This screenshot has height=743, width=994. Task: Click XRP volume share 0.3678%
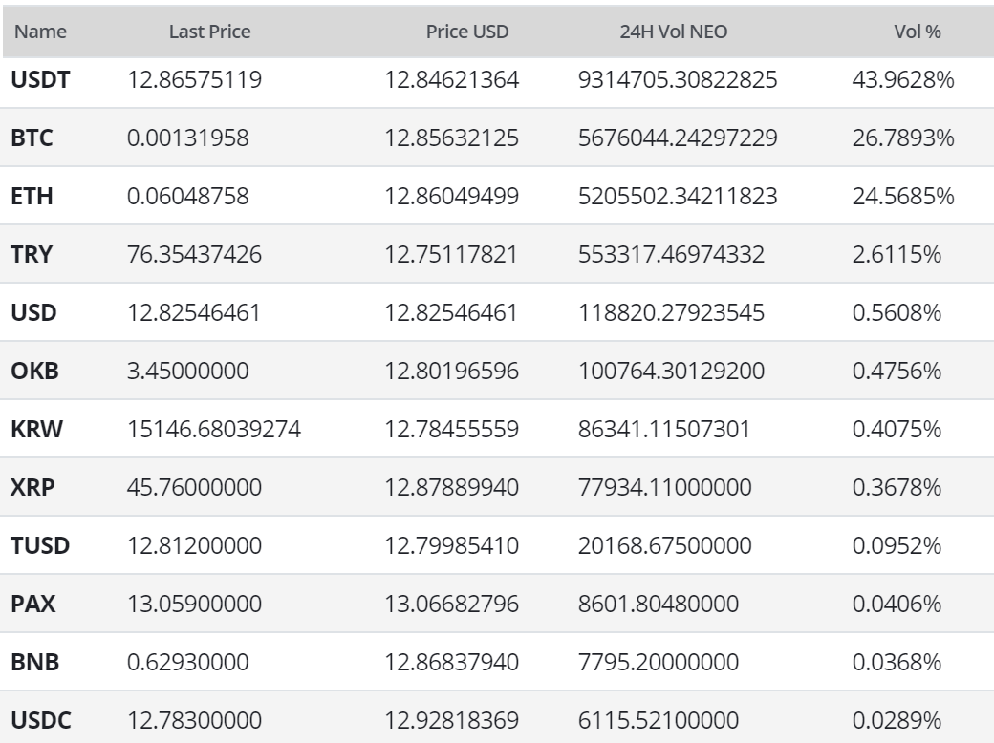pyautogui.click(x=897, y=488)
